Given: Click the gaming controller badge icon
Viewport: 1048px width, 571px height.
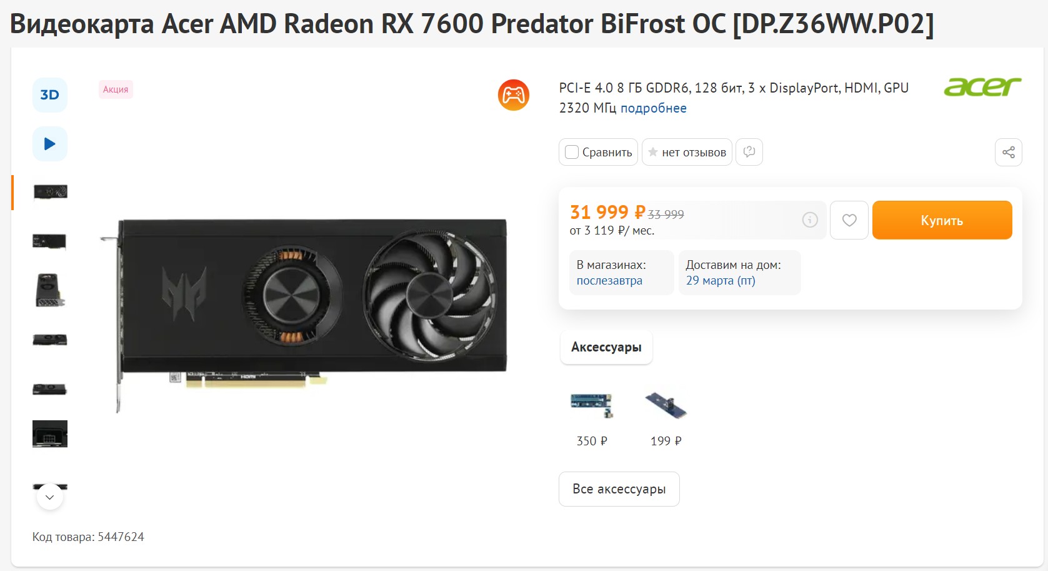Looking at the screenshot, I should [514, 95].
